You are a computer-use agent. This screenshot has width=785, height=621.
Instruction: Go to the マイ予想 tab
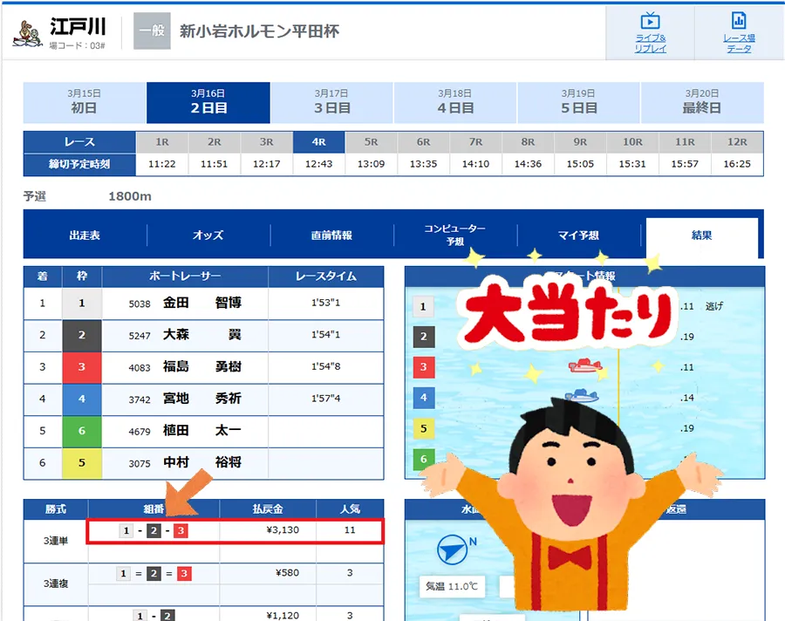coord(577,235)
